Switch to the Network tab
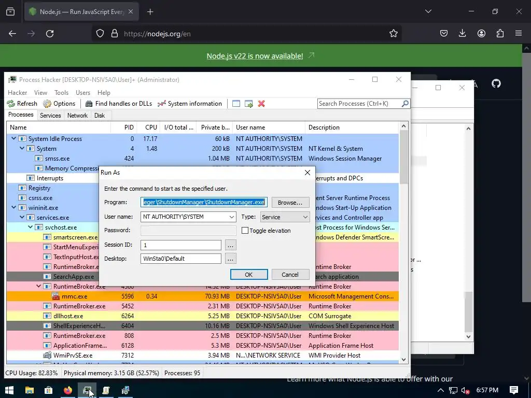 point(78,116)
